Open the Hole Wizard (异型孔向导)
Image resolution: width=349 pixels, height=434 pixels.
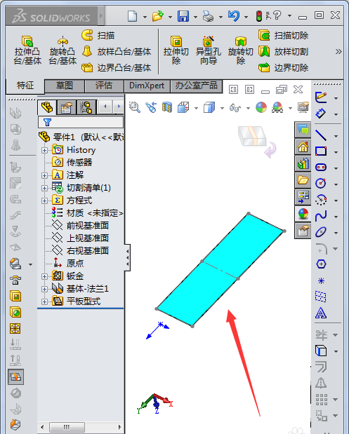pos(208,50)
